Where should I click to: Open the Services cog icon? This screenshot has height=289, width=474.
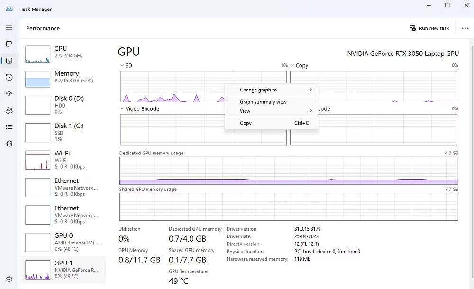pos(9,144)
